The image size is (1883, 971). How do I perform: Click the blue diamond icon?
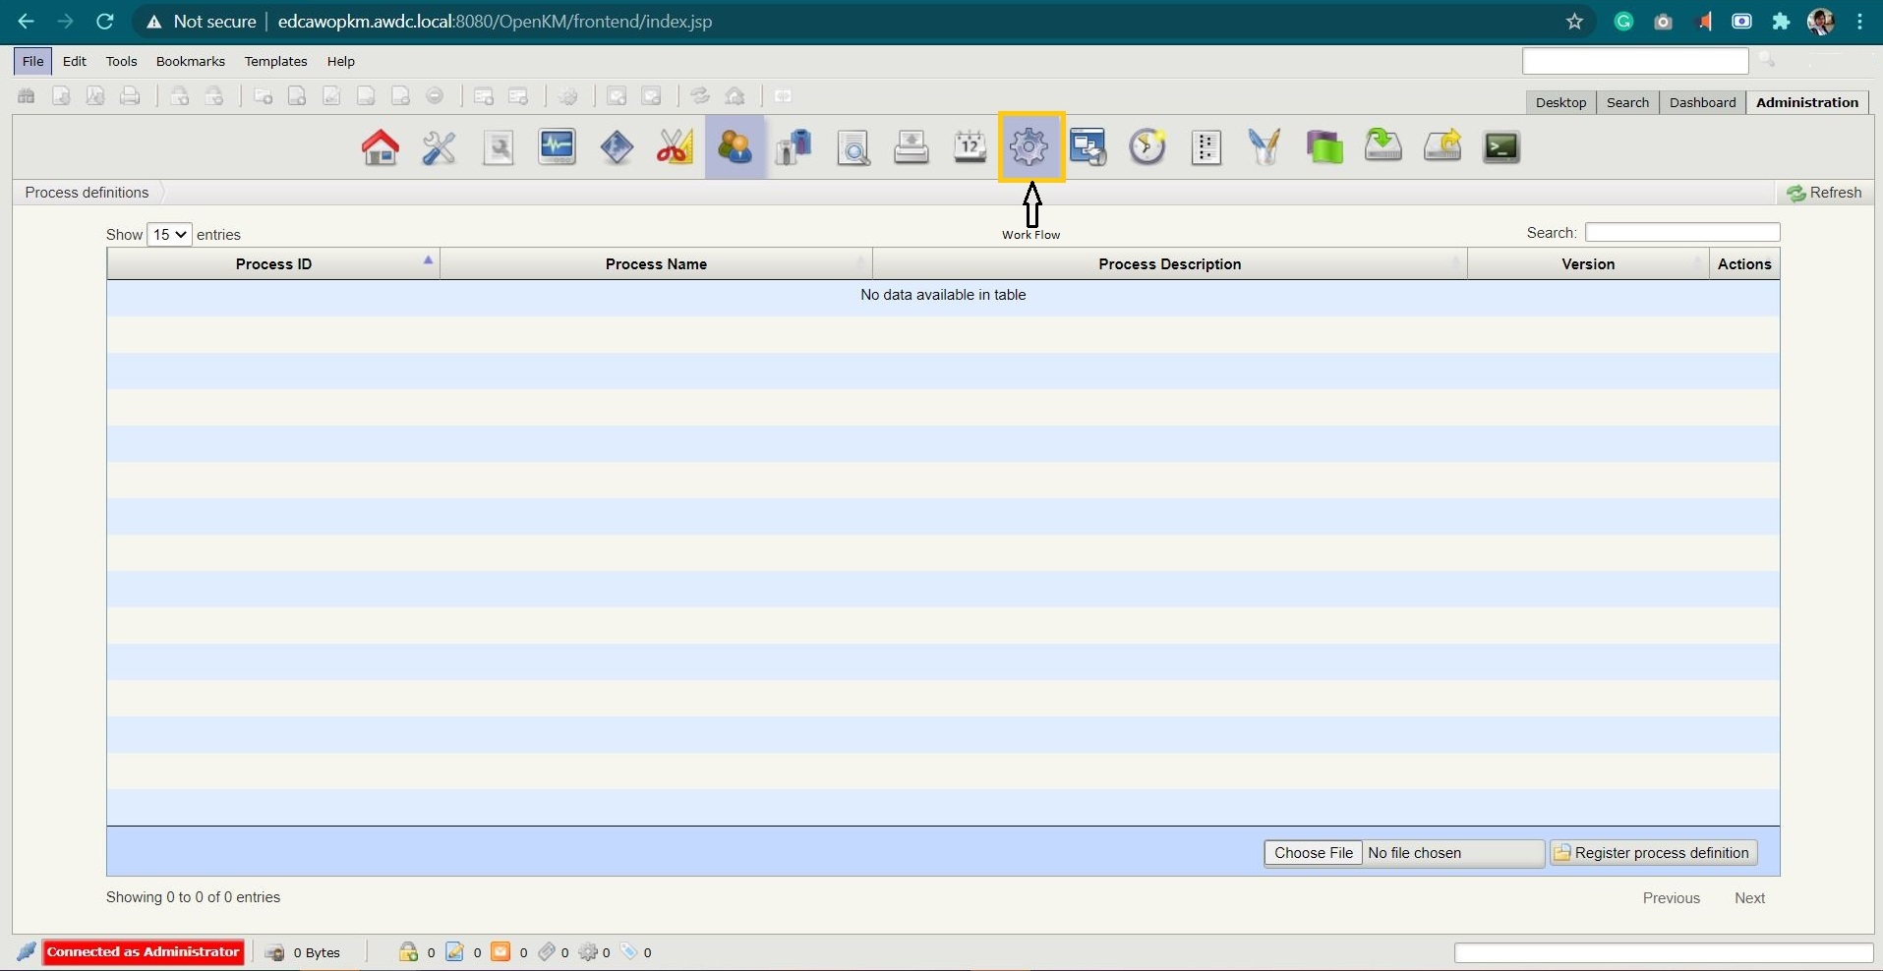[617, 147]
